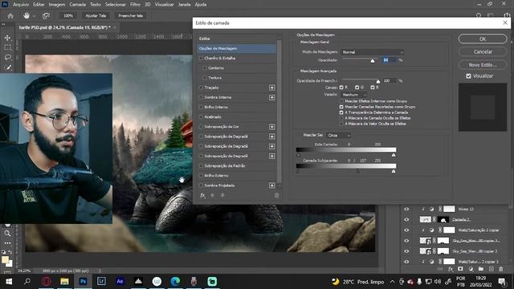Screen dimensions: 514x289
Task: Open the Filtro menu
Action: click(135, 5)
